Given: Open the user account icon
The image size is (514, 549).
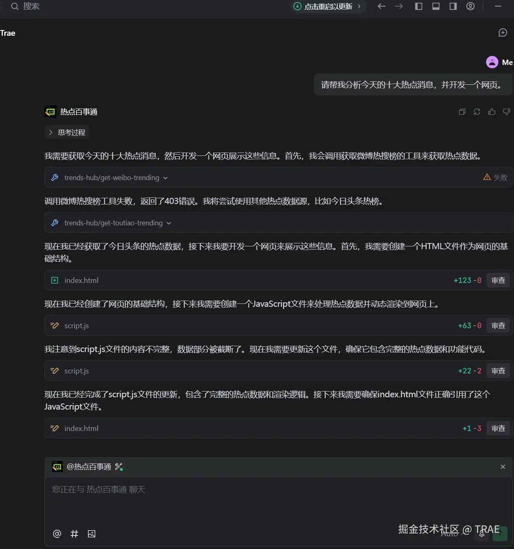Looking at the screenshot, I should coord(470,6).
